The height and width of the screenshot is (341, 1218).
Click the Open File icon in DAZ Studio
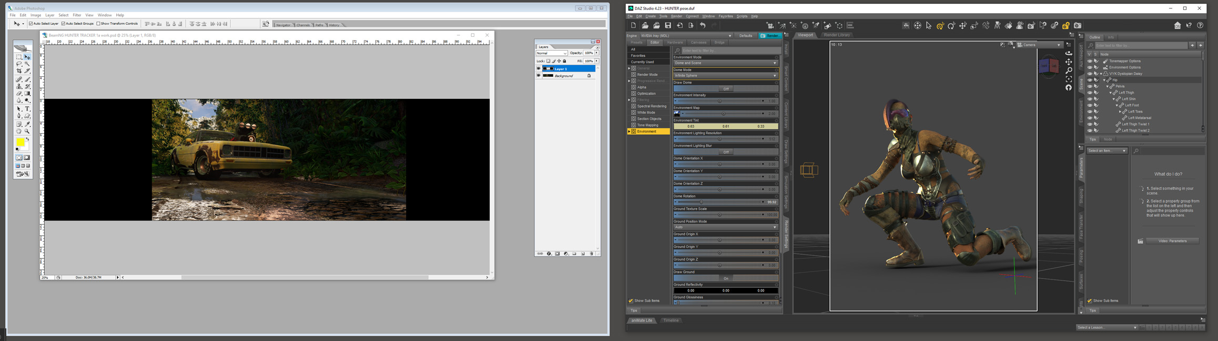click(x=645, y=25)
